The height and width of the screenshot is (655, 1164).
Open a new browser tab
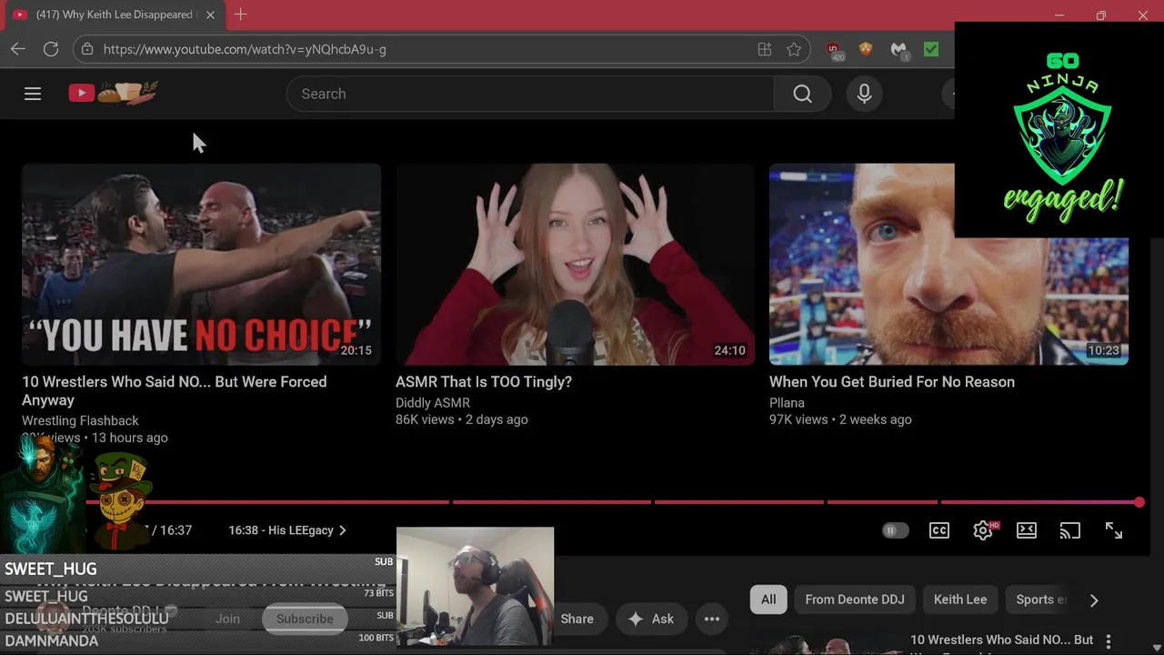point(240,15)
